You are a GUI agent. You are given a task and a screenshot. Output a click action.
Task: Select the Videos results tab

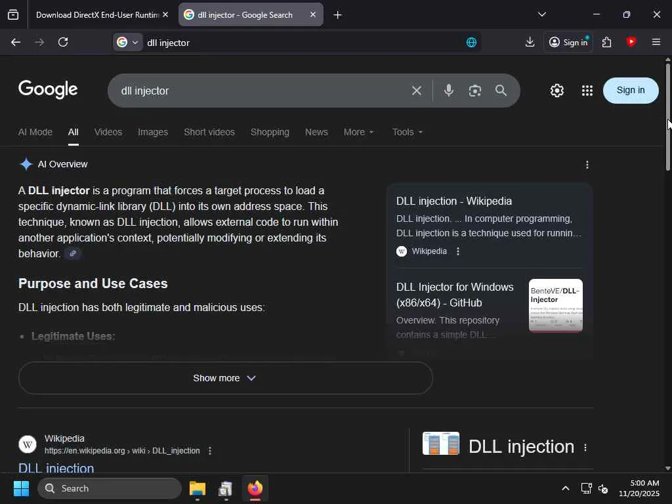108,132
